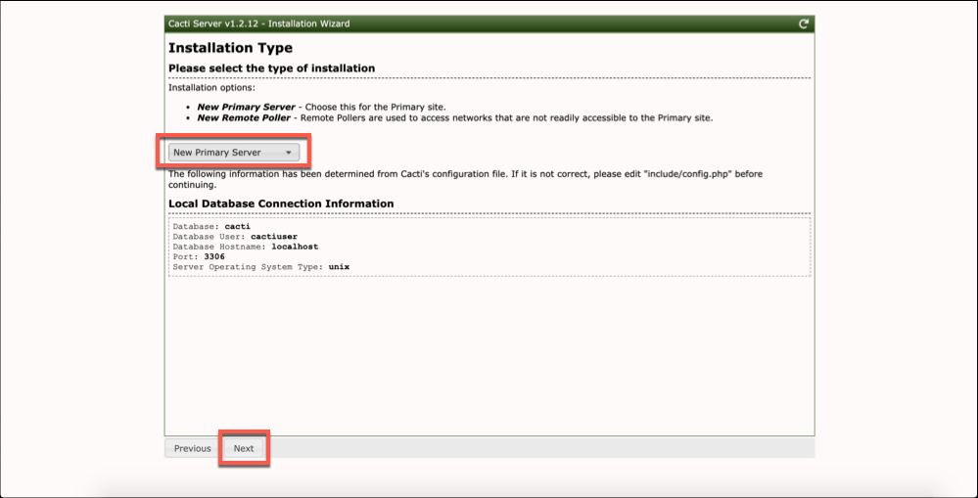Click 'Local Database Connection Information' heading
This screenshot has height=498, width=978.
pyautogui.click(x=281, y=204)
